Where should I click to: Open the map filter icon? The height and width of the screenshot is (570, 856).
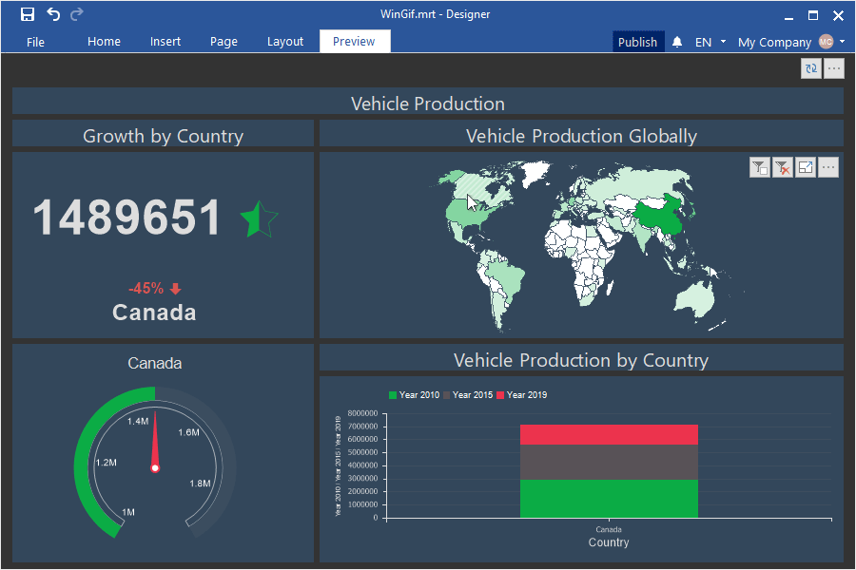coord(760,167)
